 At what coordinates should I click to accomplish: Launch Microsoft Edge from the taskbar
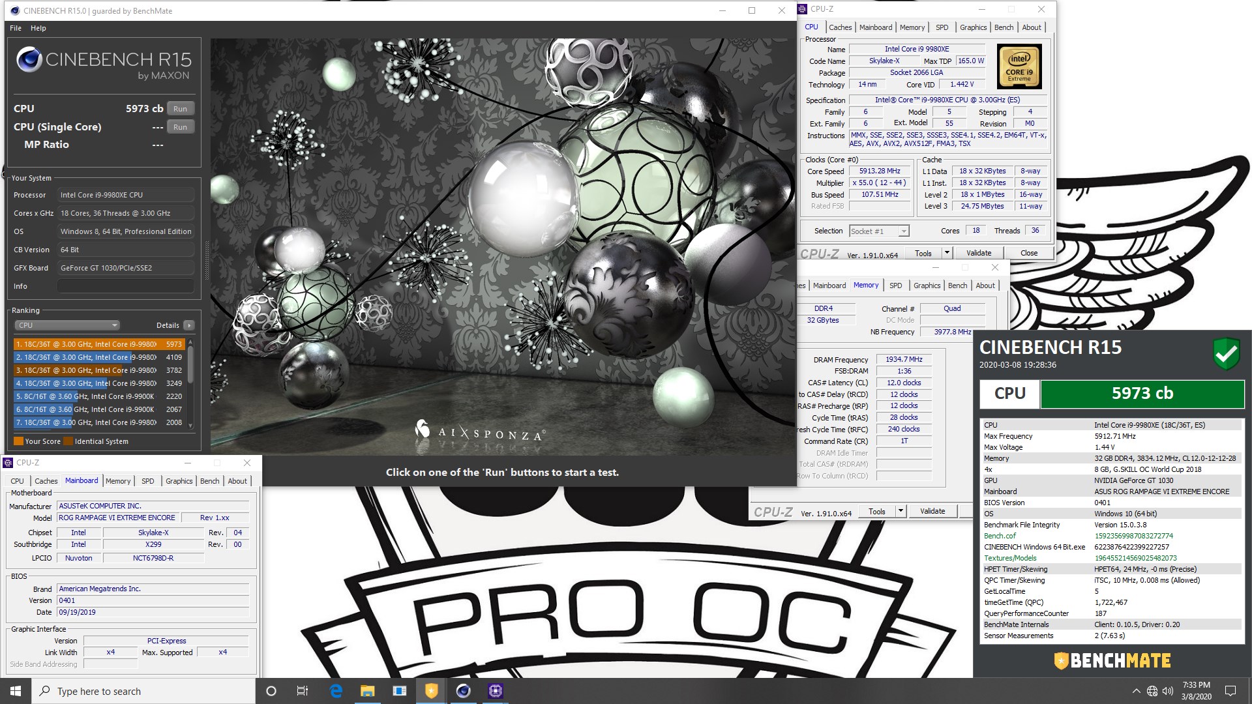click(336, 691)
